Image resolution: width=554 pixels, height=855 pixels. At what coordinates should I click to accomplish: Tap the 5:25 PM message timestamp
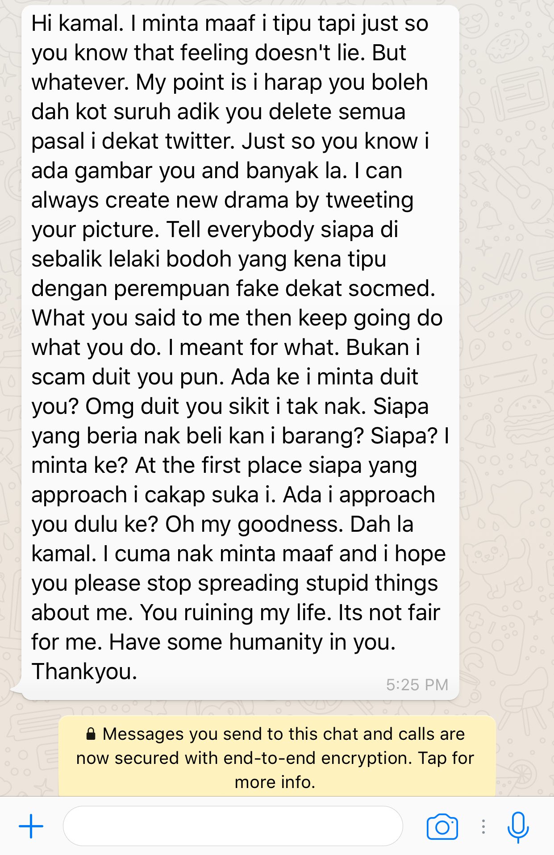point(417,684)
